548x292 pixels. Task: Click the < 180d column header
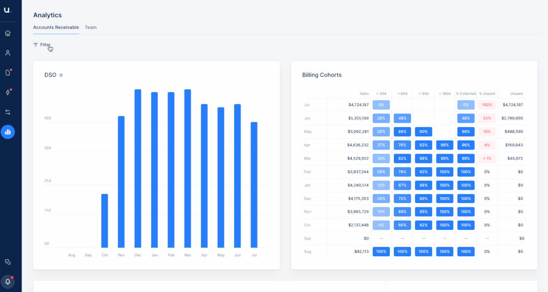[x=445, y=93]
